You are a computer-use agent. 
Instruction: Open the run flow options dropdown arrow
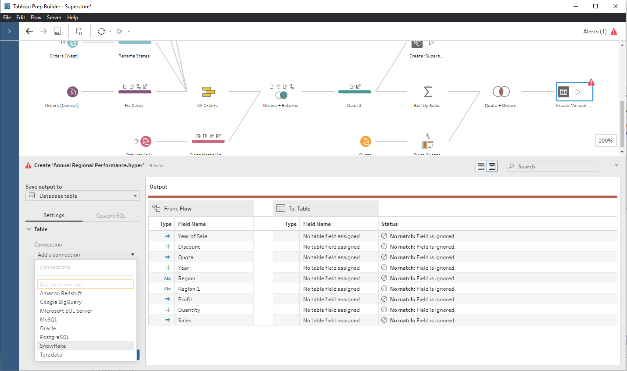pos(129,31)
